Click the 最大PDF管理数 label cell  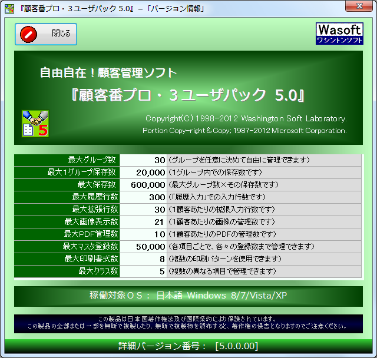[67, 234]
